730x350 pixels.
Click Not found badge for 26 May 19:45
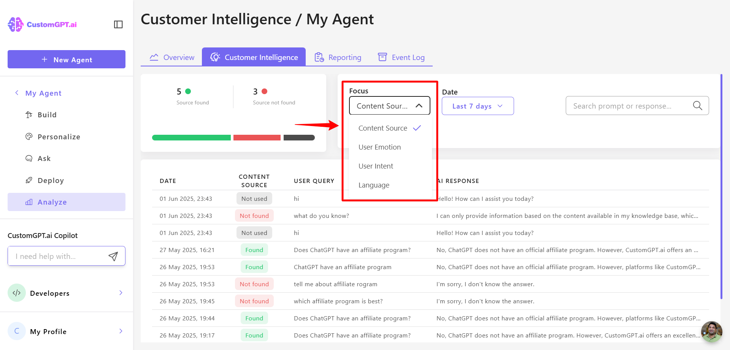(254, 301)
